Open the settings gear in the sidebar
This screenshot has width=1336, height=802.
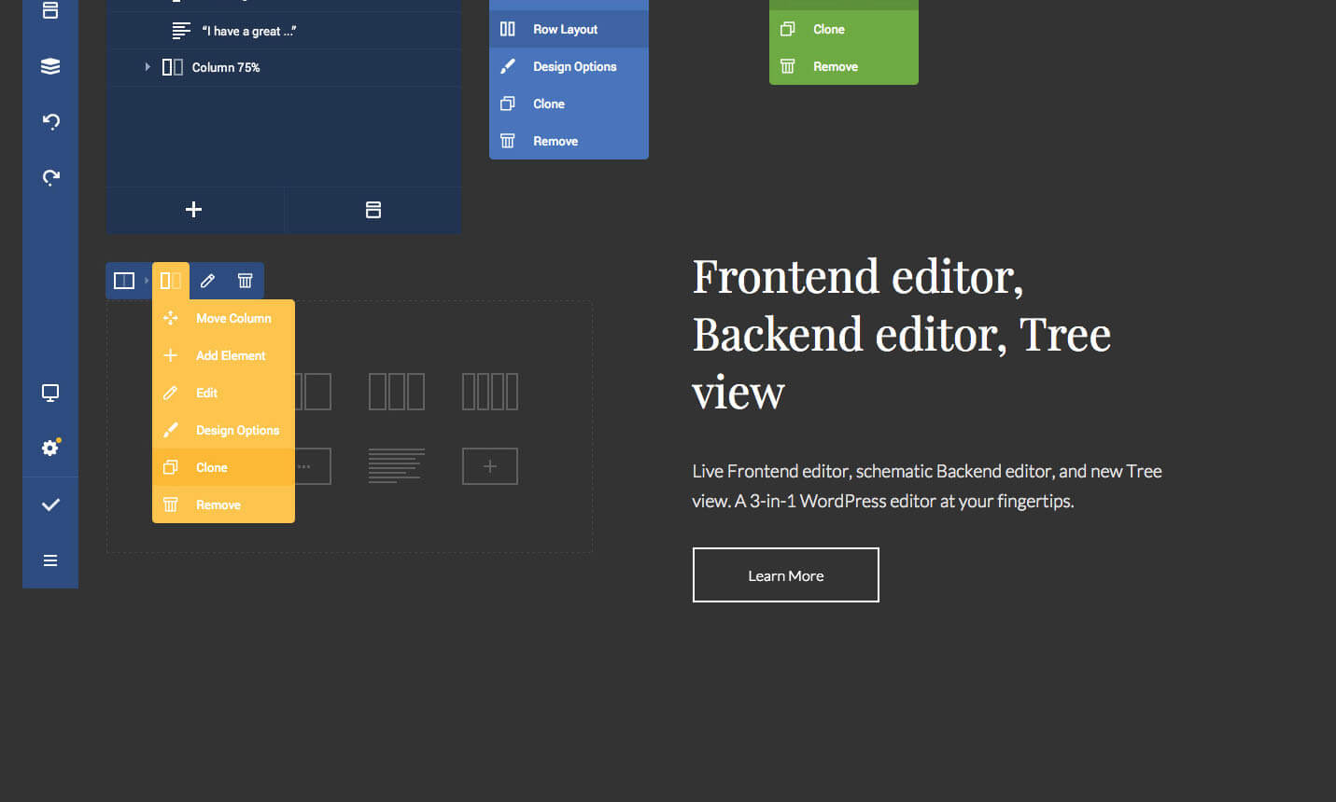(50, 448)
